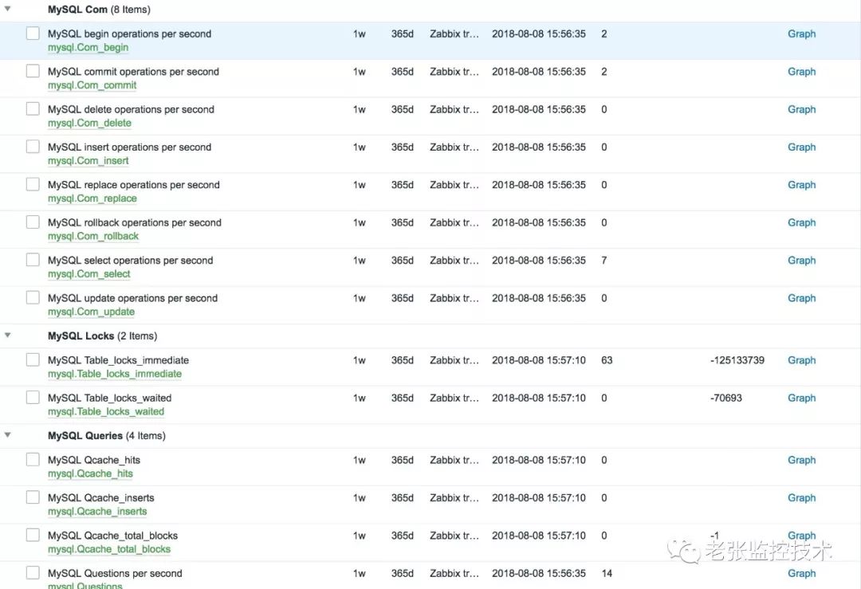
Task: Open Graph for MySQL delete operations
Action: click(801, 109)
